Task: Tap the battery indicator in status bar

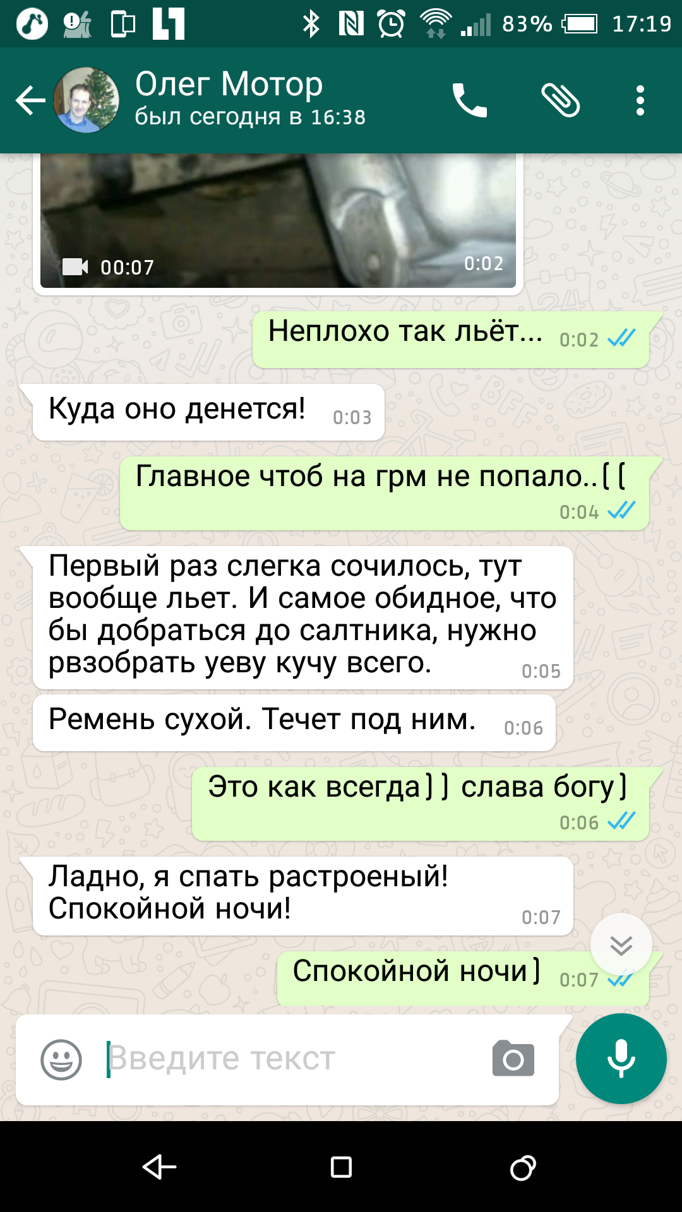Action: click(580, 24)
